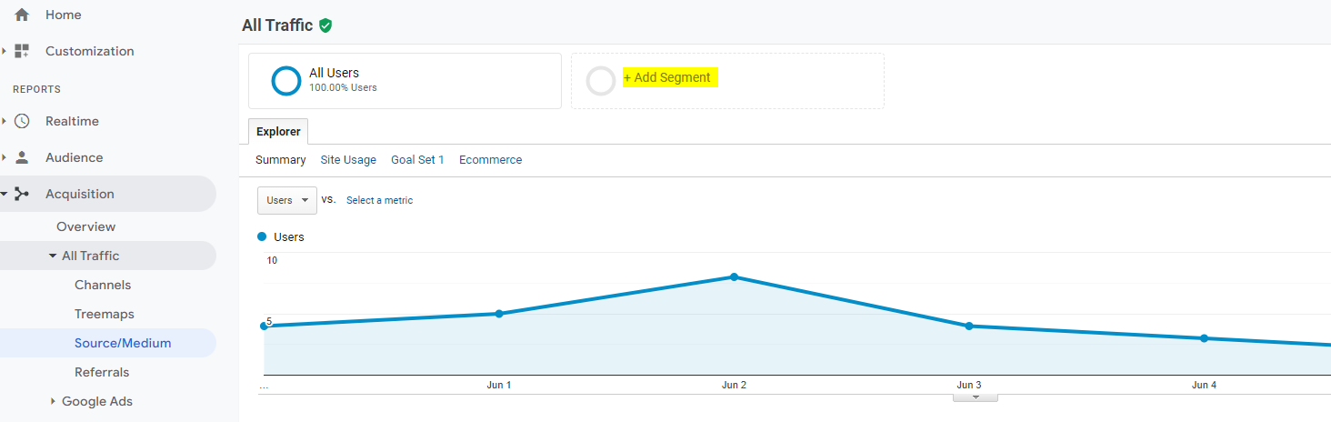Click the green verified shield icon
Image resolution: width=1331 pixels, height=422 pixels.
pos(325,25)
